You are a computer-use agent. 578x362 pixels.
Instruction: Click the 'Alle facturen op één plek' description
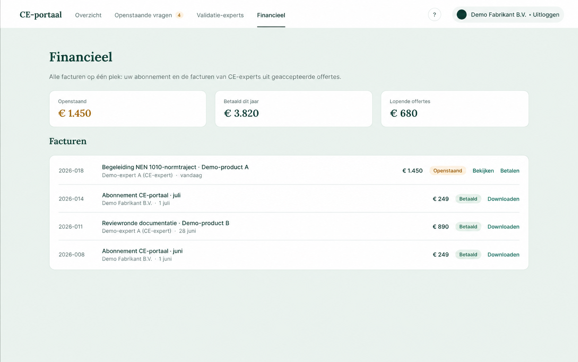(x=195, y=77)
